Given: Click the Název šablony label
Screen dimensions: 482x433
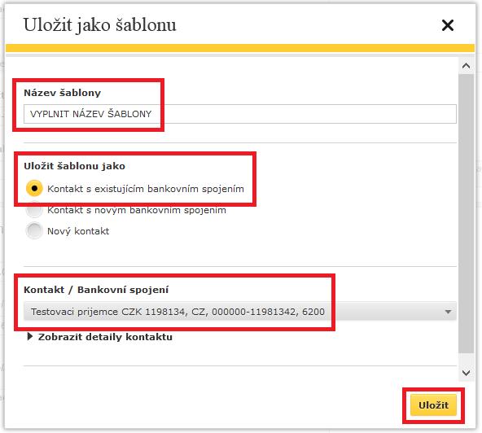Looking at the screenshot, I should tap(63, 93).
